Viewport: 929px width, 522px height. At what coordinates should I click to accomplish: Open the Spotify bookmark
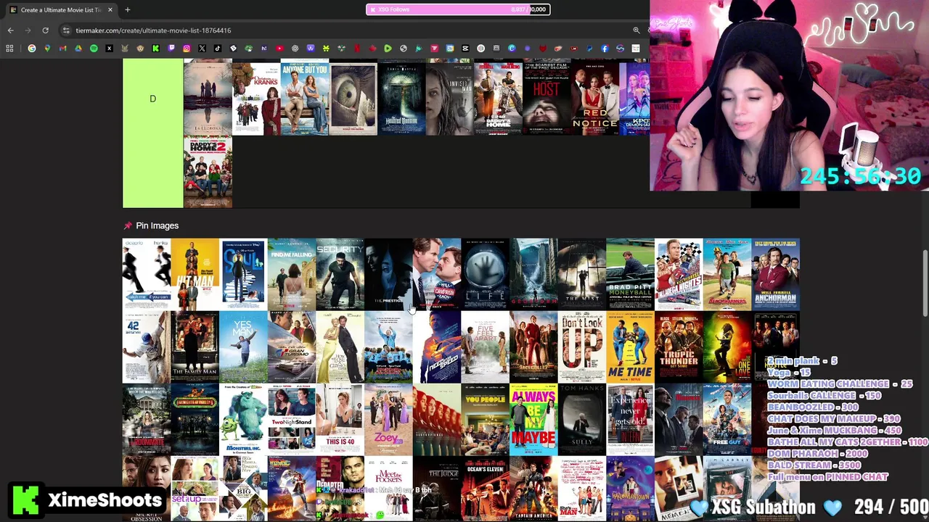coord(94,49)
